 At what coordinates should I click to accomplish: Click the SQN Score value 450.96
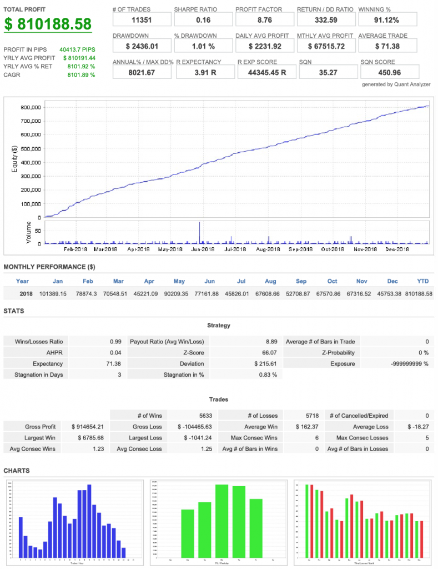click(389, 72)
